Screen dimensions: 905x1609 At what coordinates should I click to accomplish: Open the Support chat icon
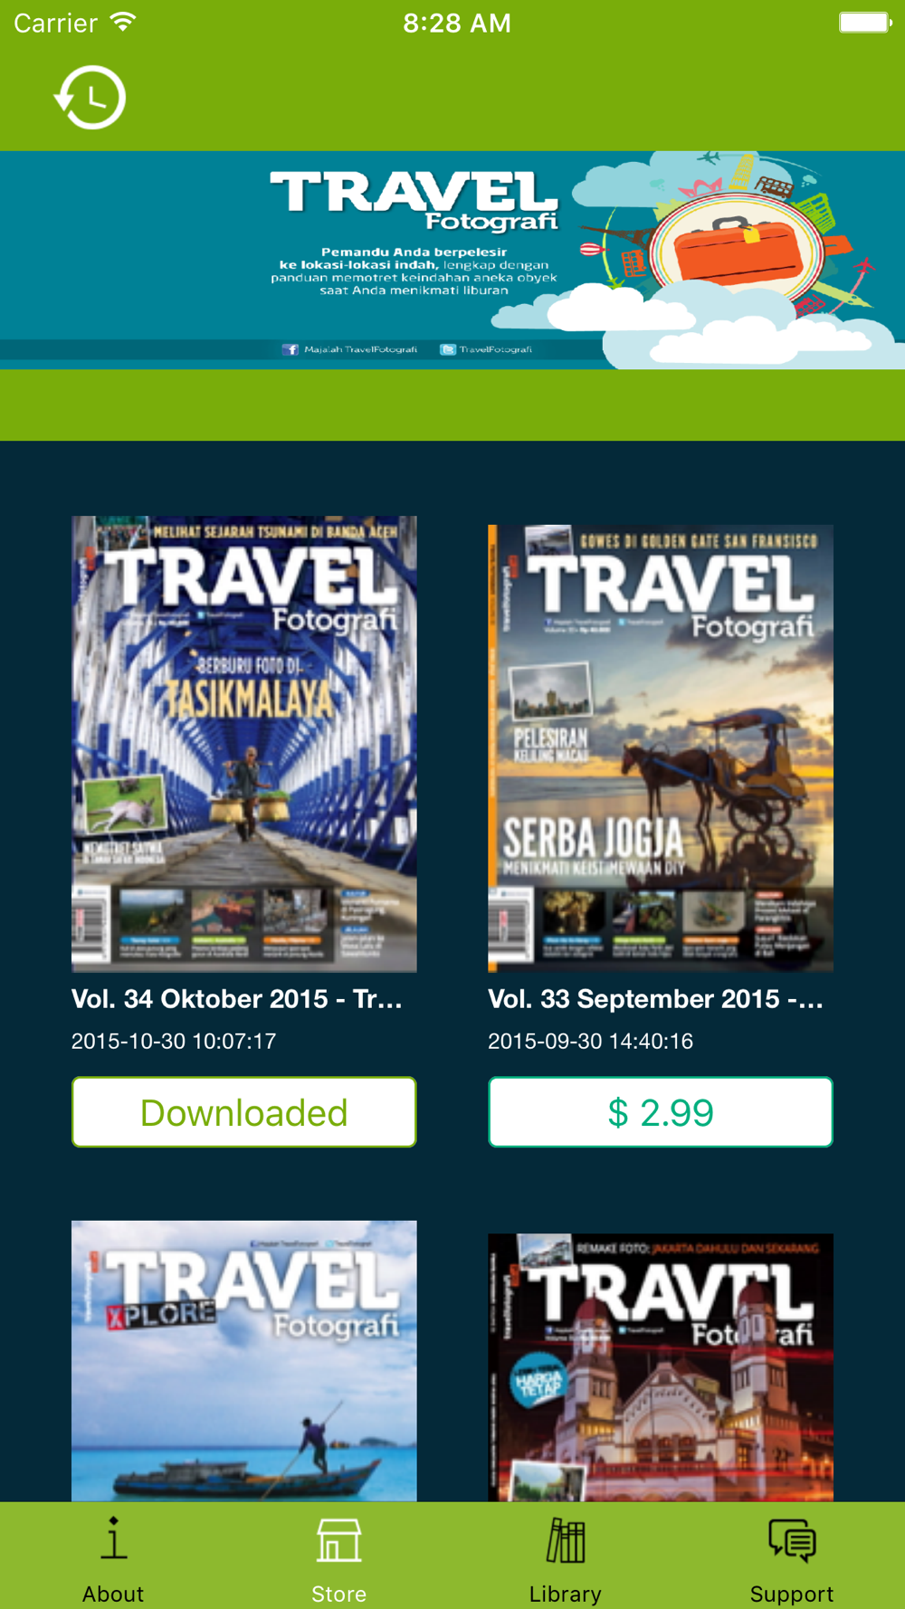(792, 1540)
